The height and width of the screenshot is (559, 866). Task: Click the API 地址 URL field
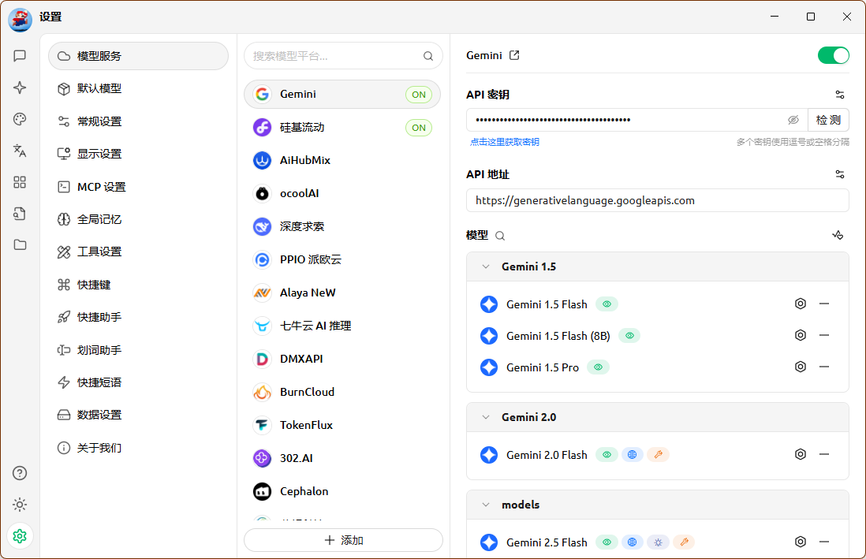click(x=657, y=200)
